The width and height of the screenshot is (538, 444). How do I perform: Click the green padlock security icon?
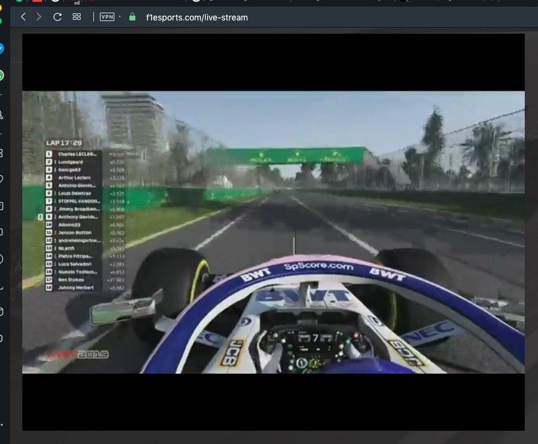point(132,17)
